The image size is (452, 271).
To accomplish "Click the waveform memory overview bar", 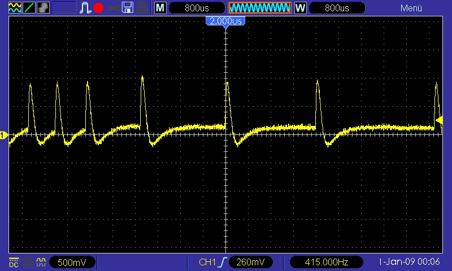I will 260,8.
